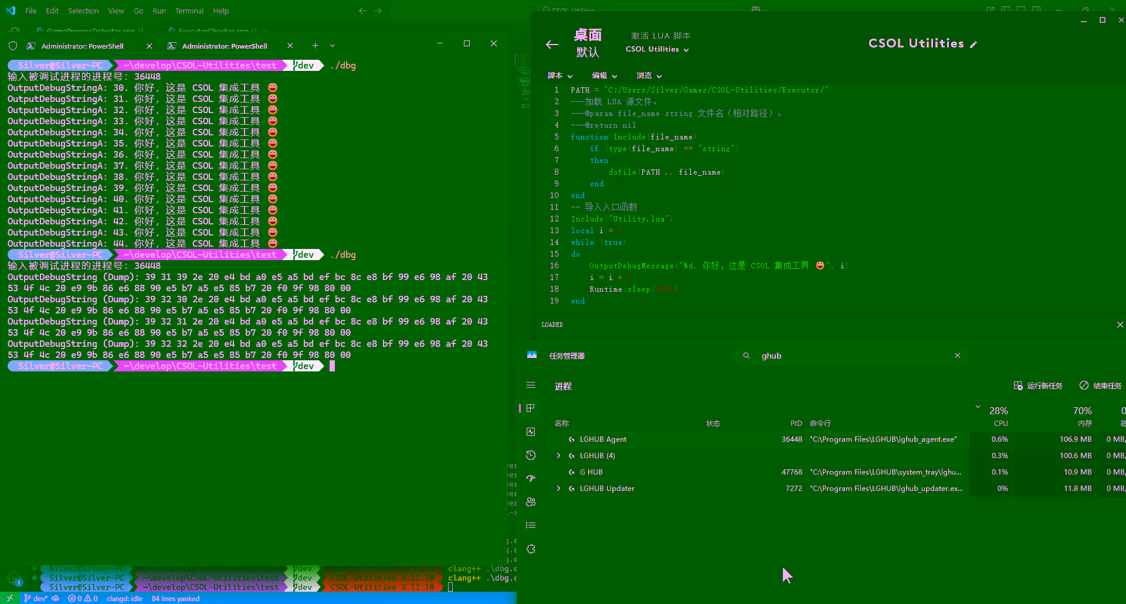The height and width of the screenshot is (604, 1126).
Task: Click the pencil icon beside CSOL Utilities title
Action: coord(974,45)
